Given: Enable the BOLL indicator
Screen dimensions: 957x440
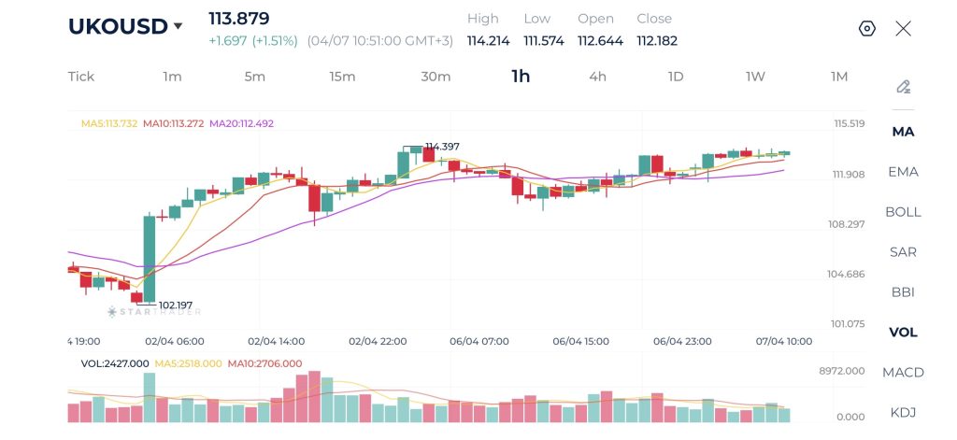Looking at the screenshot, I should click(x=904, y=212).
